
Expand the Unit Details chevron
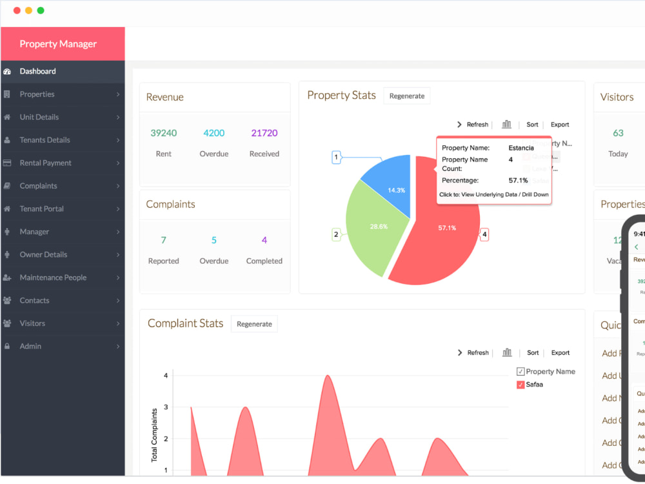117,117
